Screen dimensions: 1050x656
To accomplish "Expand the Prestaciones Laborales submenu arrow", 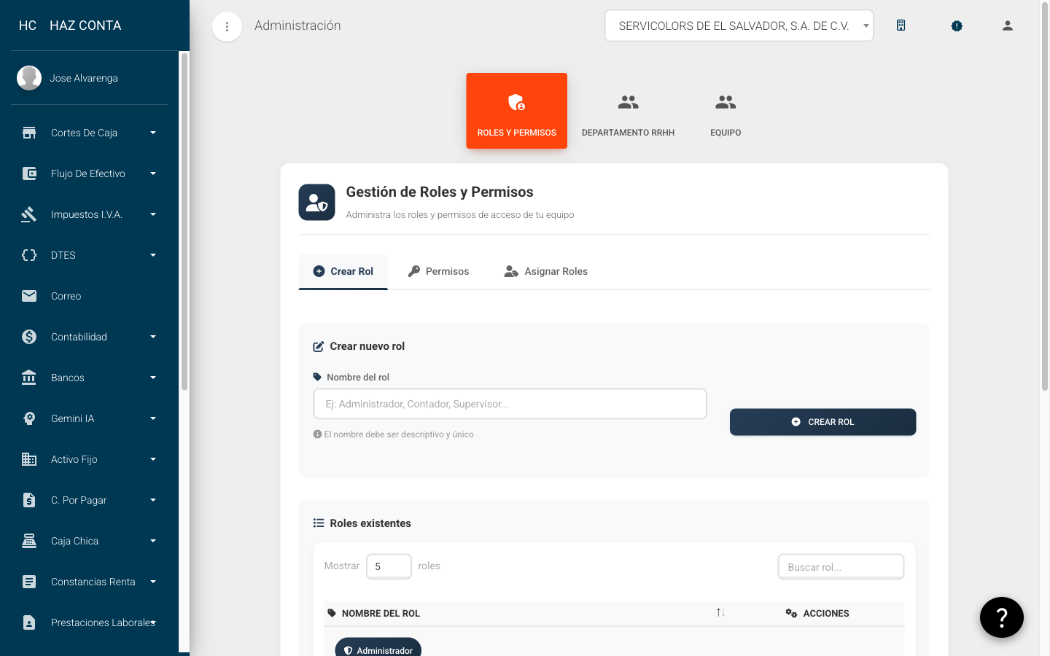I will [153, 622].
